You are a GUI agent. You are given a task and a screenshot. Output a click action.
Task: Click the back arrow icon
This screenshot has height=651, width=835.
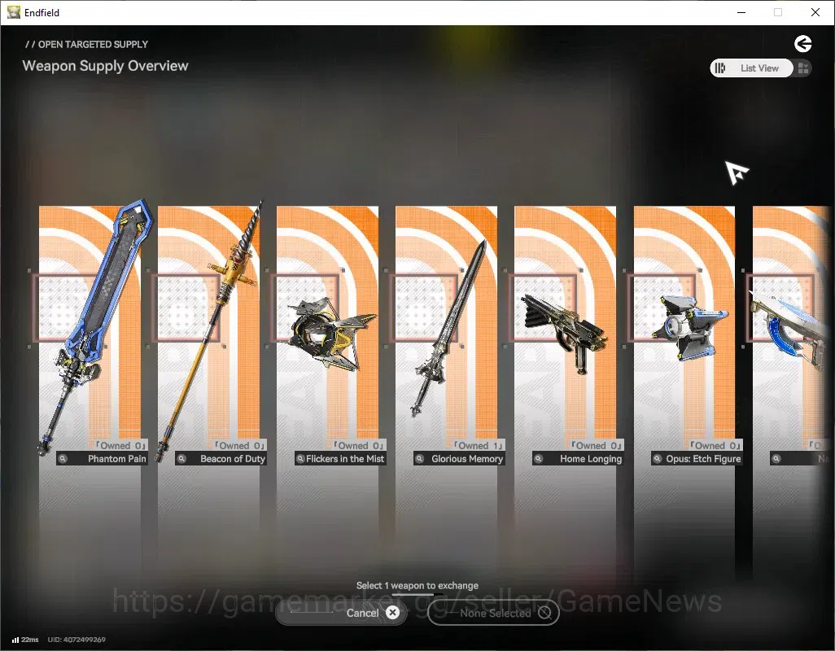point(803,44)
